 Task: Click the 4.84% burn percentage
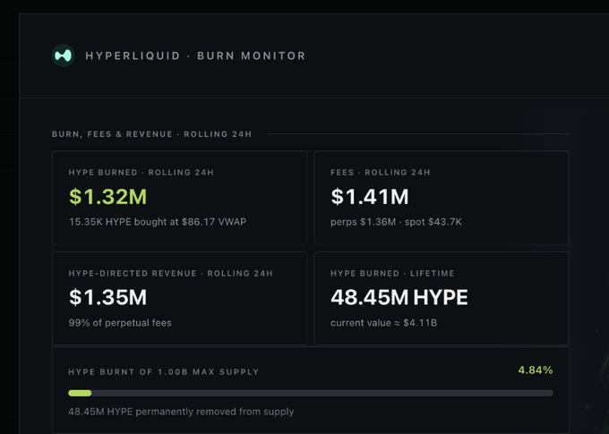point(536,370)
